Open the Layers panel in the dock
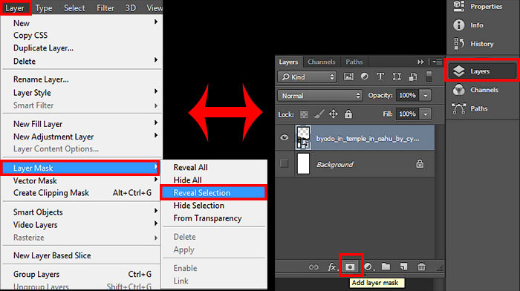Image resolution: width=520 pixels, height=291 pixels. click(x=482, y=71)
